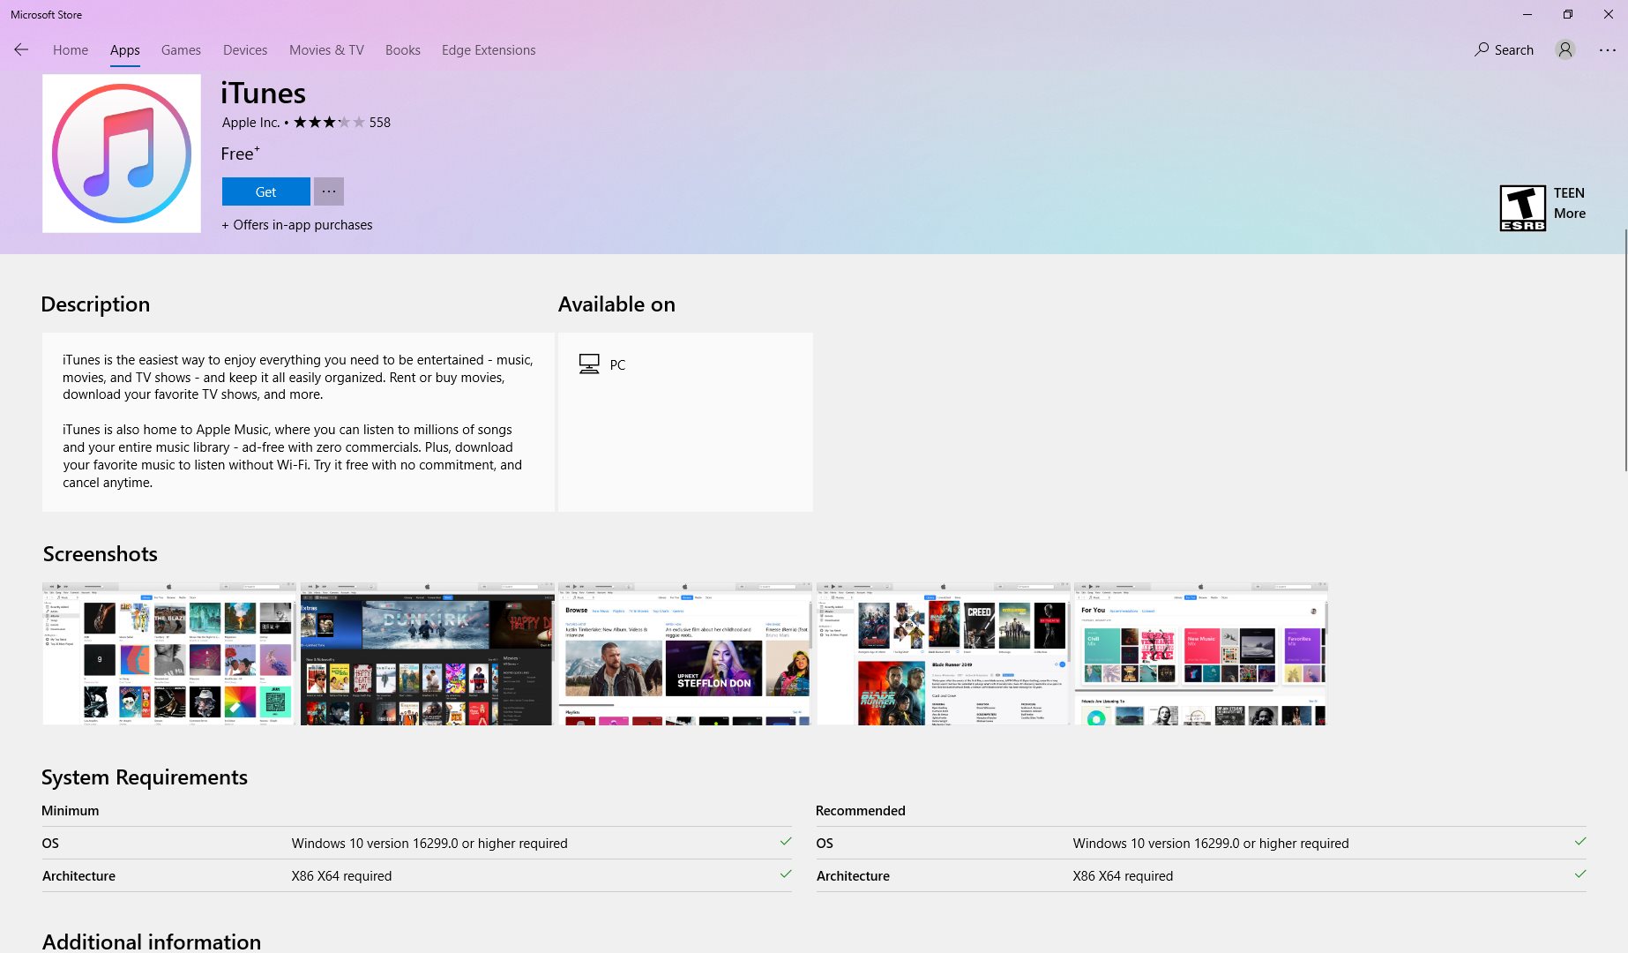Click the iTunes app logo
Viewport: 1628px width, 953px height.
[x=122, y=154]
